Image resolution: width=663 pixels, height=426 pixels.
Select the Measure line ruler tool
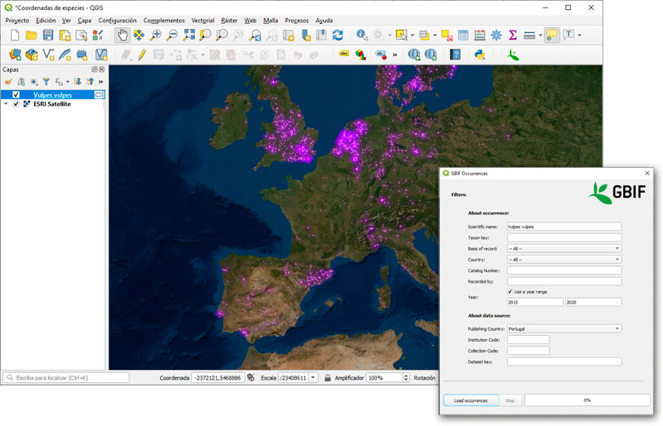click(530, 35)
